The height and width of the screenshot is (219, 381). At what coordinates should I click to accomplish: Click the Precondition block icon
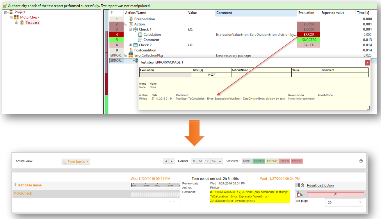[131, 19]
